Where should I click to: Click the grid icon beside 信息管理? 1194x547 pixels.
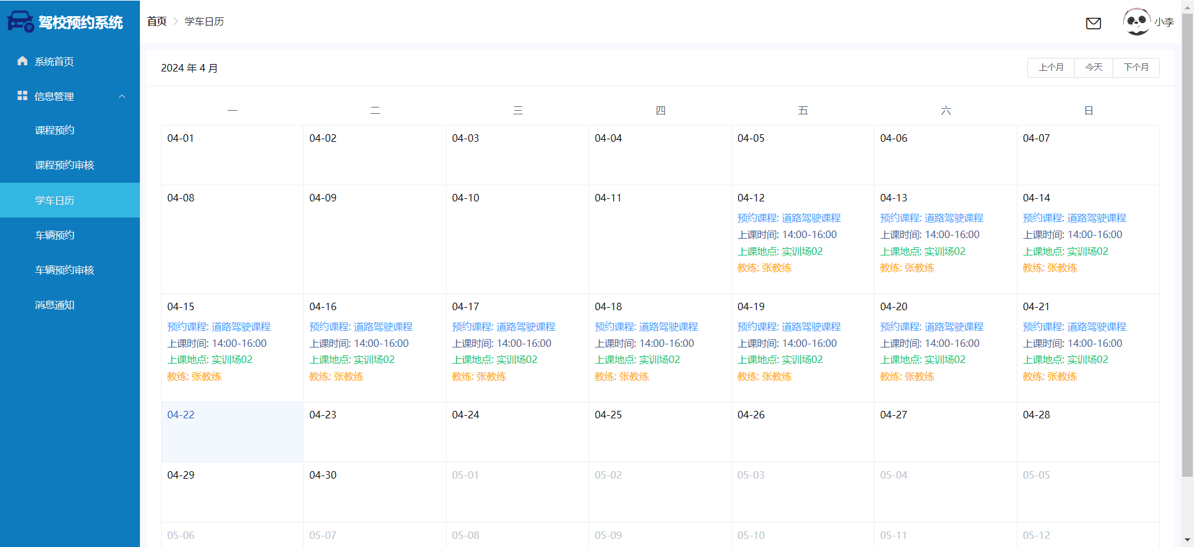tap(22, 96)
